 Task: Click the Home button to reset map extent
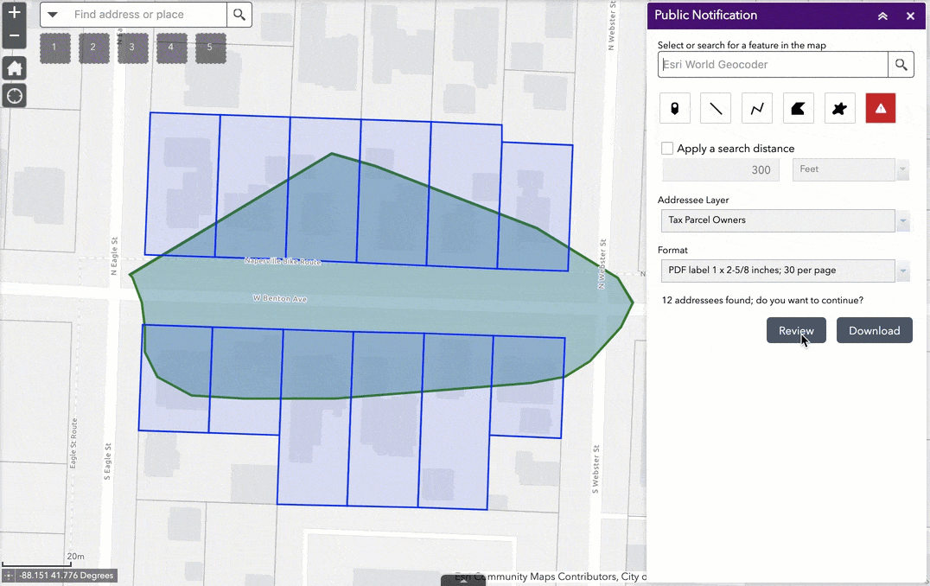tap(14, 67)
